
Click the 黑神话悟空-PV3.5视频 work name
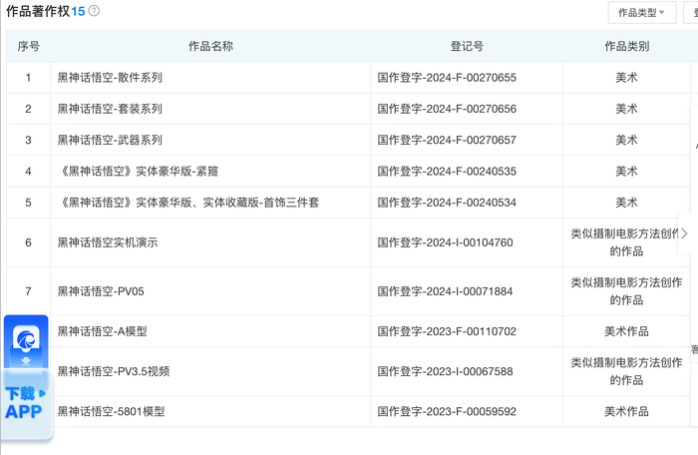tap(114, 371)
